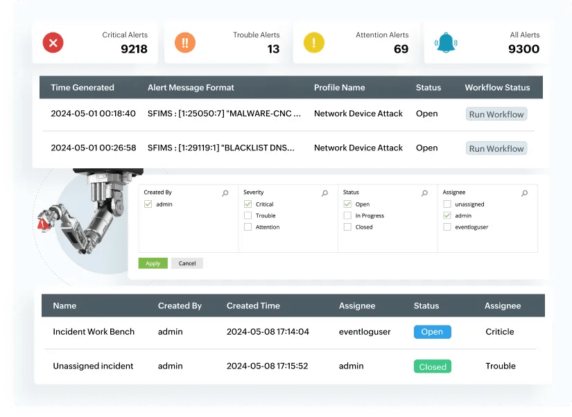
Task: Click eventloguser in incidents table
Action: pos(365,332)
